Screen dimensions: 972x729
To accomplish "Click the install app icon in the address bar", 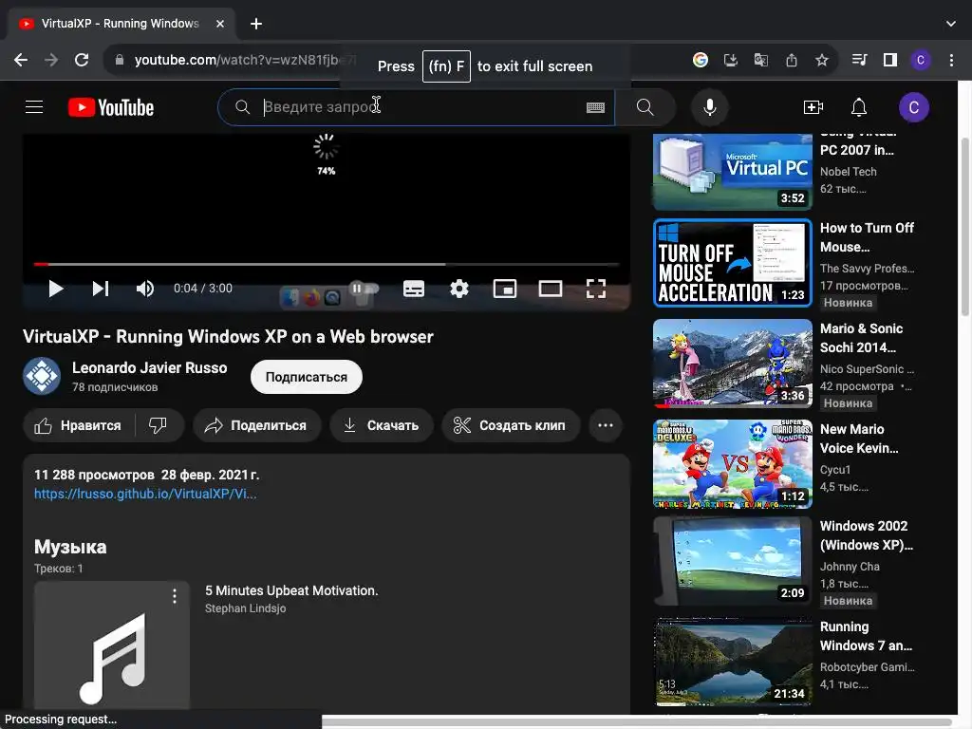I will [x=731, y=60].
